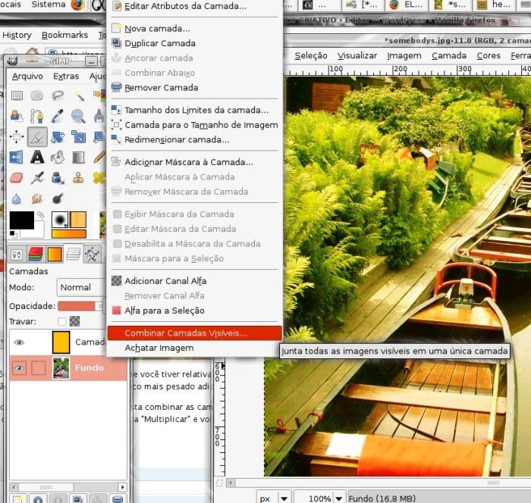The width and height of the screenshot is (531, 503).
Task: Choose Nova camada from the context menu
Action: point(195,29)
